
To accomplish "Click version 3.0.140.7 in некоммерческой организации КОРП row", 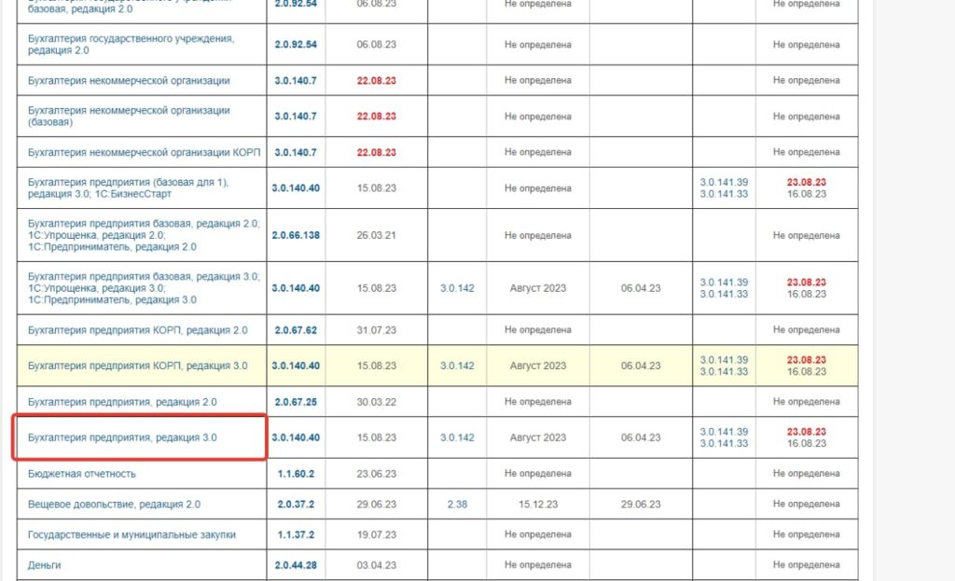I will point(296,152).
